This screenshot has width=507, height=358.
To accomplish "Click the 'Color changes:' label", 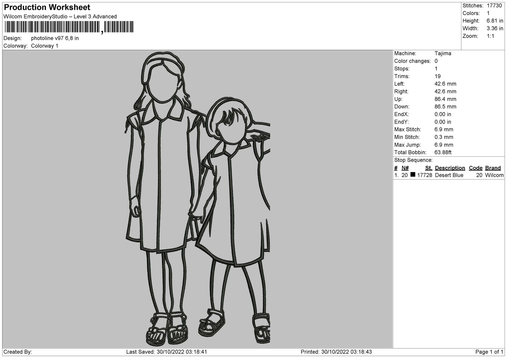I will [413, 61].
